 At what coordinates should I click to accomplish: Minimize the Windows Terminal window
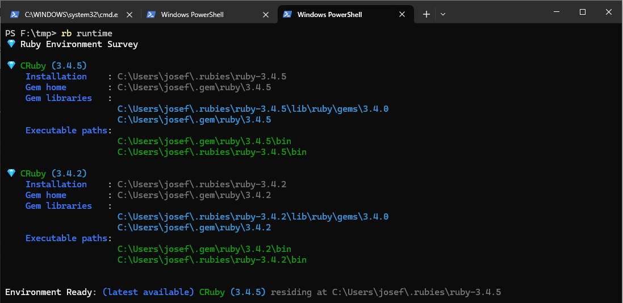[555, 12]
